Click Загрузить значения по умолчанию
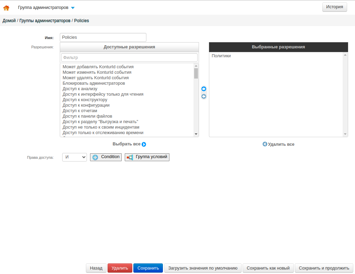The width and height of the screenshot is (355, 274). tap(203, 268)
